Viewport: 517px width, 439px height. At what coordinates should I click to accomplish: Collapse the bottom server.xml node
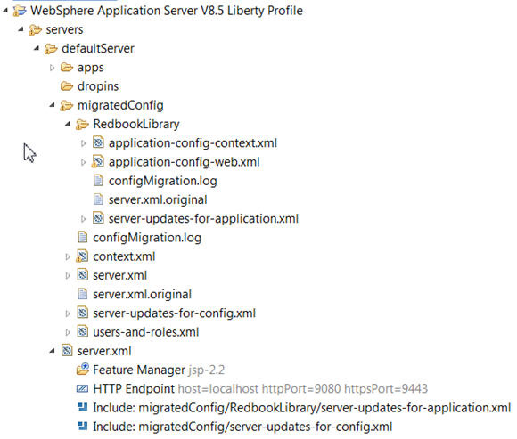[52, 351]
